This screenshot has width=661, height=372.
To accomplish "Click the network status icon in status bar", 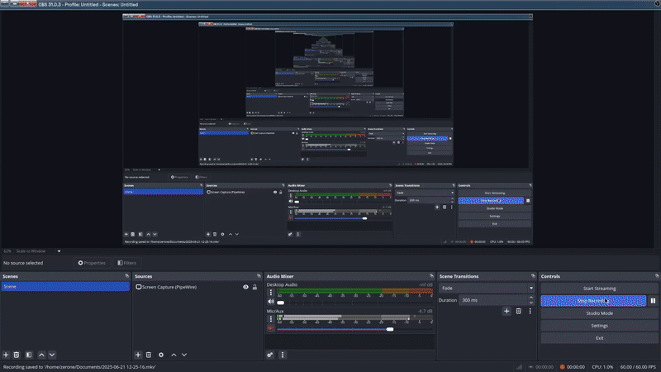I will (520, 367).
